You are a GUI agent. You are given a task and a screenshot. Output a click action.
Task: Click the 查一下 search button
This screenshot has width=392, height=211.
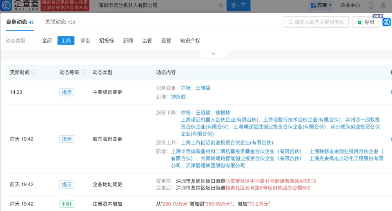[x=238, y=5]
